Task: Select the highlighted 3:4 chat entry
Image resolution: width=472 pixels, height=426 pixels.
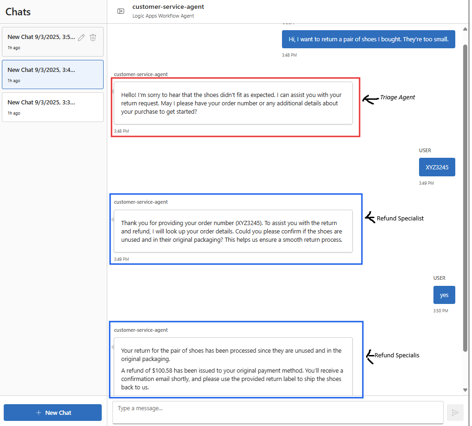Action: tap(52, 74)
